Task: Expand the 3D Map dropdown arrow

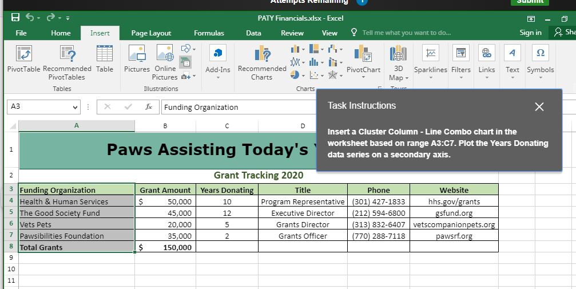Action: coord(407,78)
